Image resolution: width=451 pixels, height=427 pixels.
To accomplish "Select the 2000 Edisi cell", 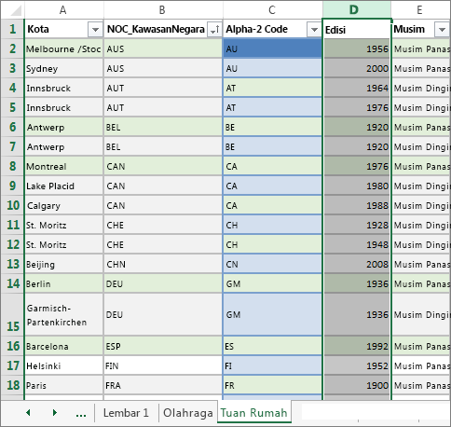I will pos(357,68).
